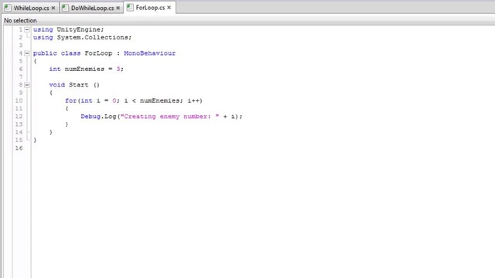Place cursor on 'int numEnemies' declaration
Viewport: 495px width, 278px height.
[77, 69]
